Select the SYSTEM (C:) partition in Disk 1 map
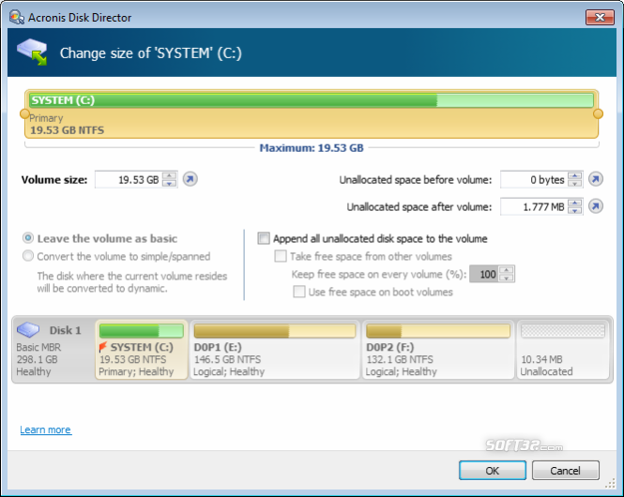 [142, 350]
